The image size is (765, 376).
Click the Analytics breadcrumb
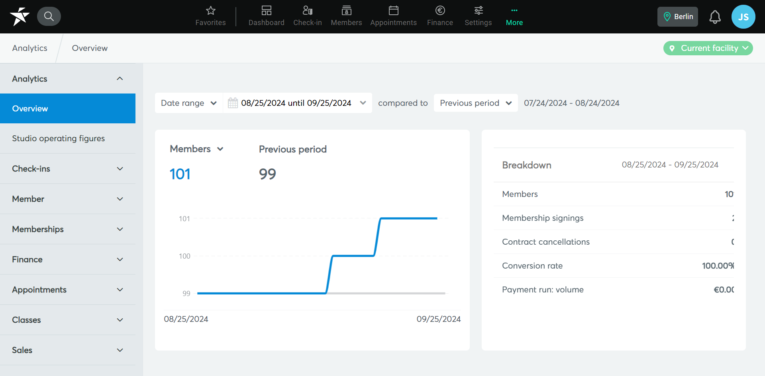point(30,48)
